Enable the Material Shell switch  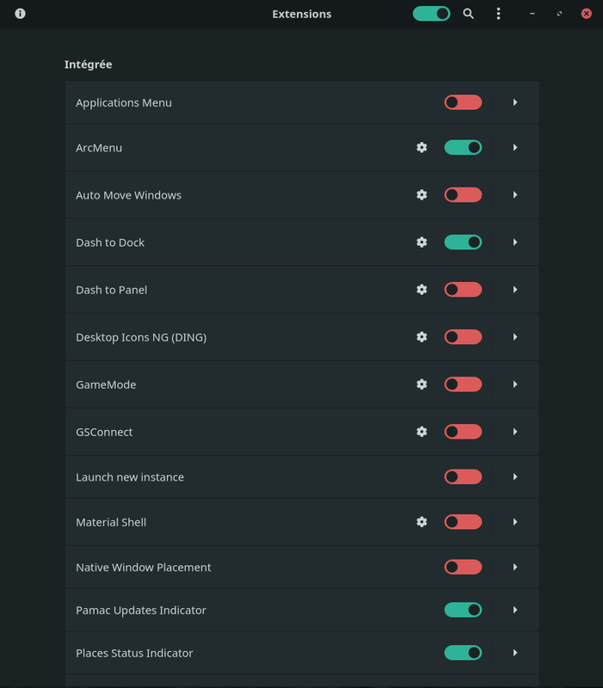pyautogui.click(x=463, y=522)
